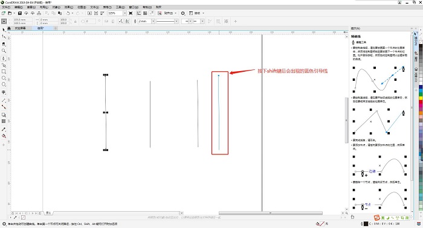Select the Text tool
423x228 pixels.
[x=4, y=92]
